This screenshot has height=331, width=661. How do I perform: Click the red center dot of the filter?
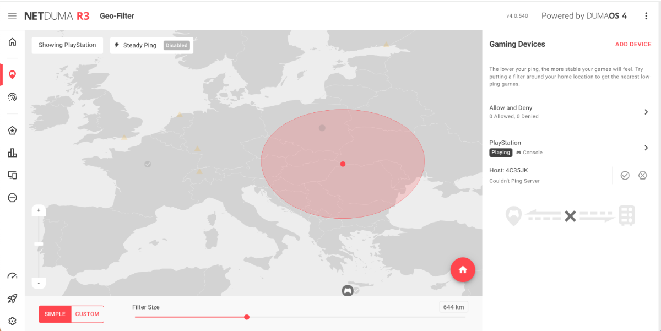pyautogui.click(x=343, y=164)
